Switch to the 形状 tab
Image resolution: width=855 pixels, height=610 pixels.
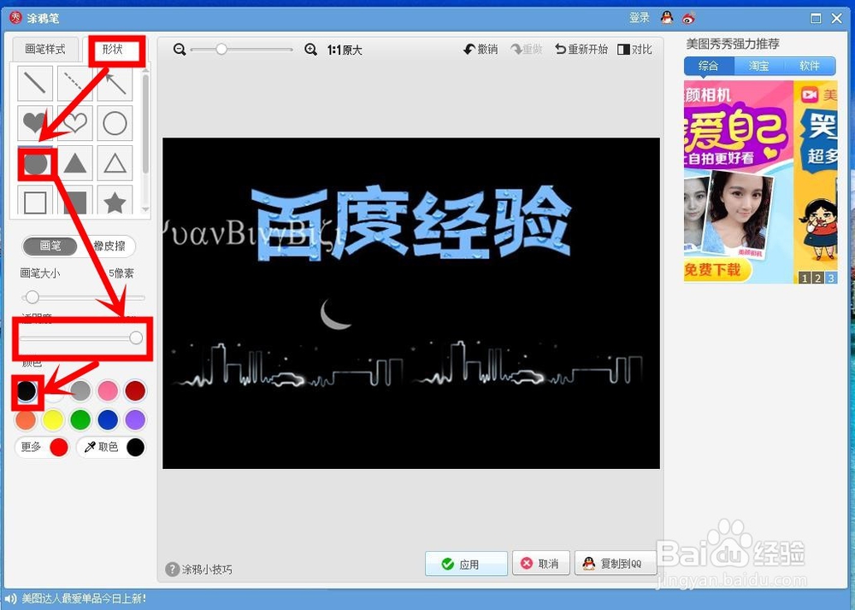click(x=114, y=50)
